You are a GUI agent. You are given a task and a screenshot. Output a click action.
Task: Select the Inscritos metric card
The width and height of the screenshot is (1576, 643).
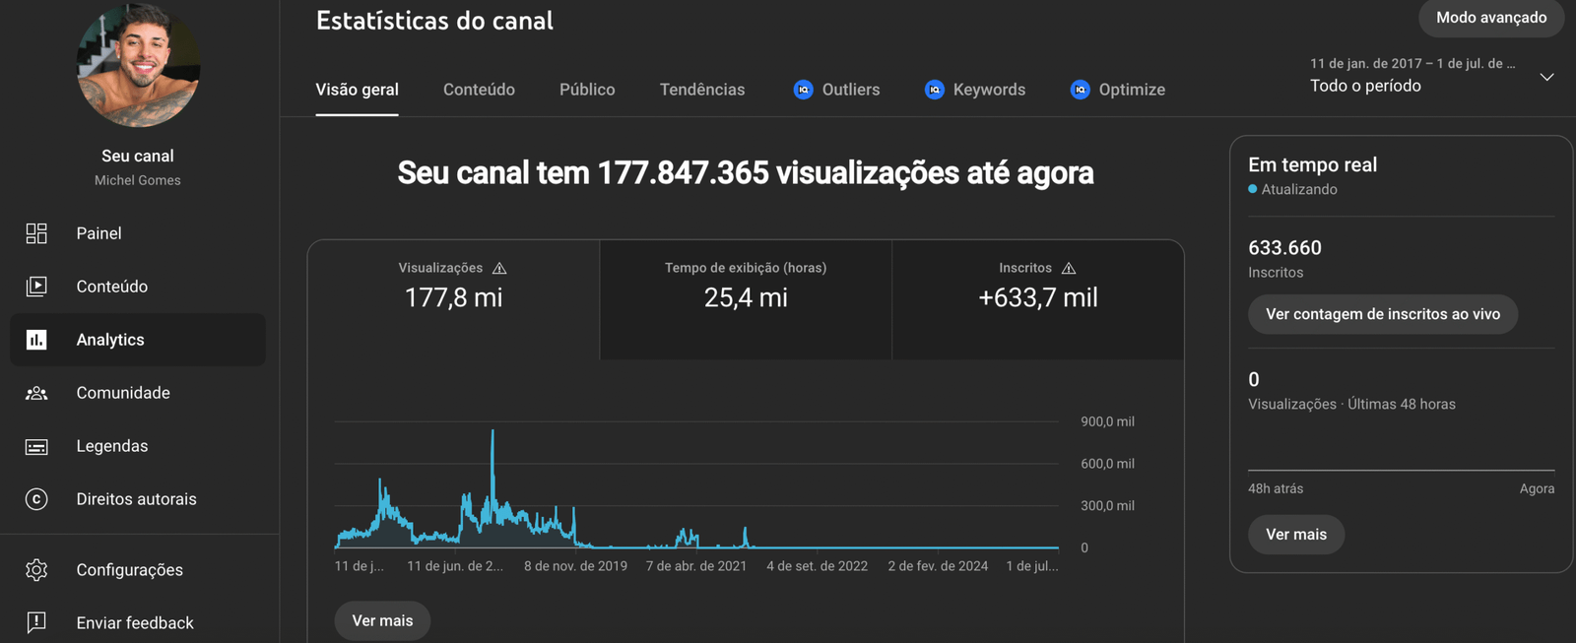tap(1038, 299)
